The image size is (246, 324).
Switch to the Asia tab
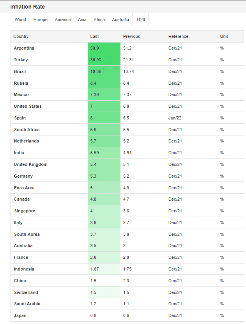(82, 20)
